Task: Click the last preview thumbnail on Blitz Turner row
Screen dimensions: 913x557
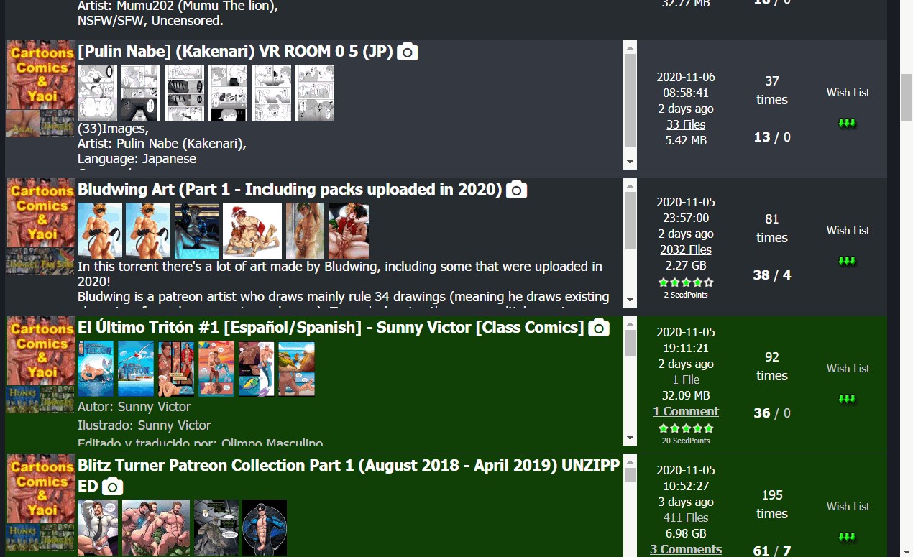Action: (x=264, y=527)
